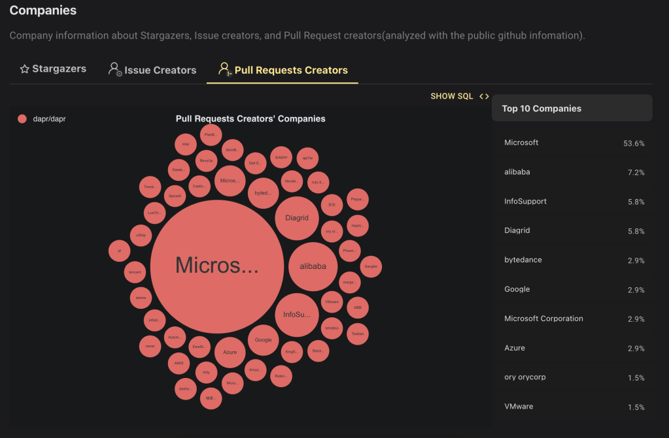The image size is (669, 438).
Task: Select the quipper bubble
Action: pos(281,157)
